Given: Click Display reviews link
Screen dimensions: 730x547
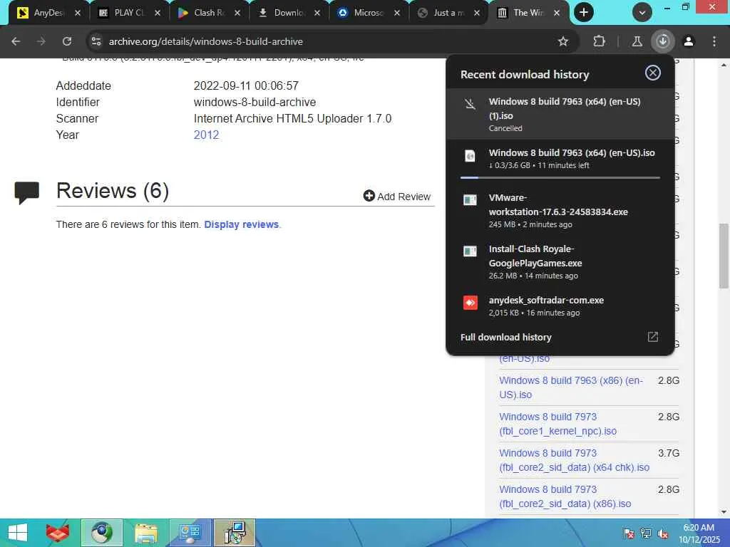Looking at the screenshot, I should point(242,224).
